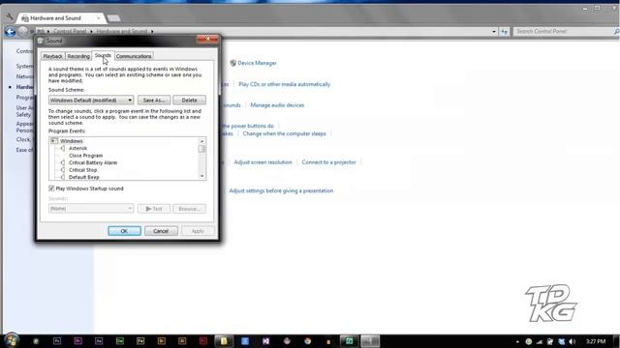The image size is (620, 348).
Task: Open Visual Studio from the taskbar
Action: (x=265, y=341)
